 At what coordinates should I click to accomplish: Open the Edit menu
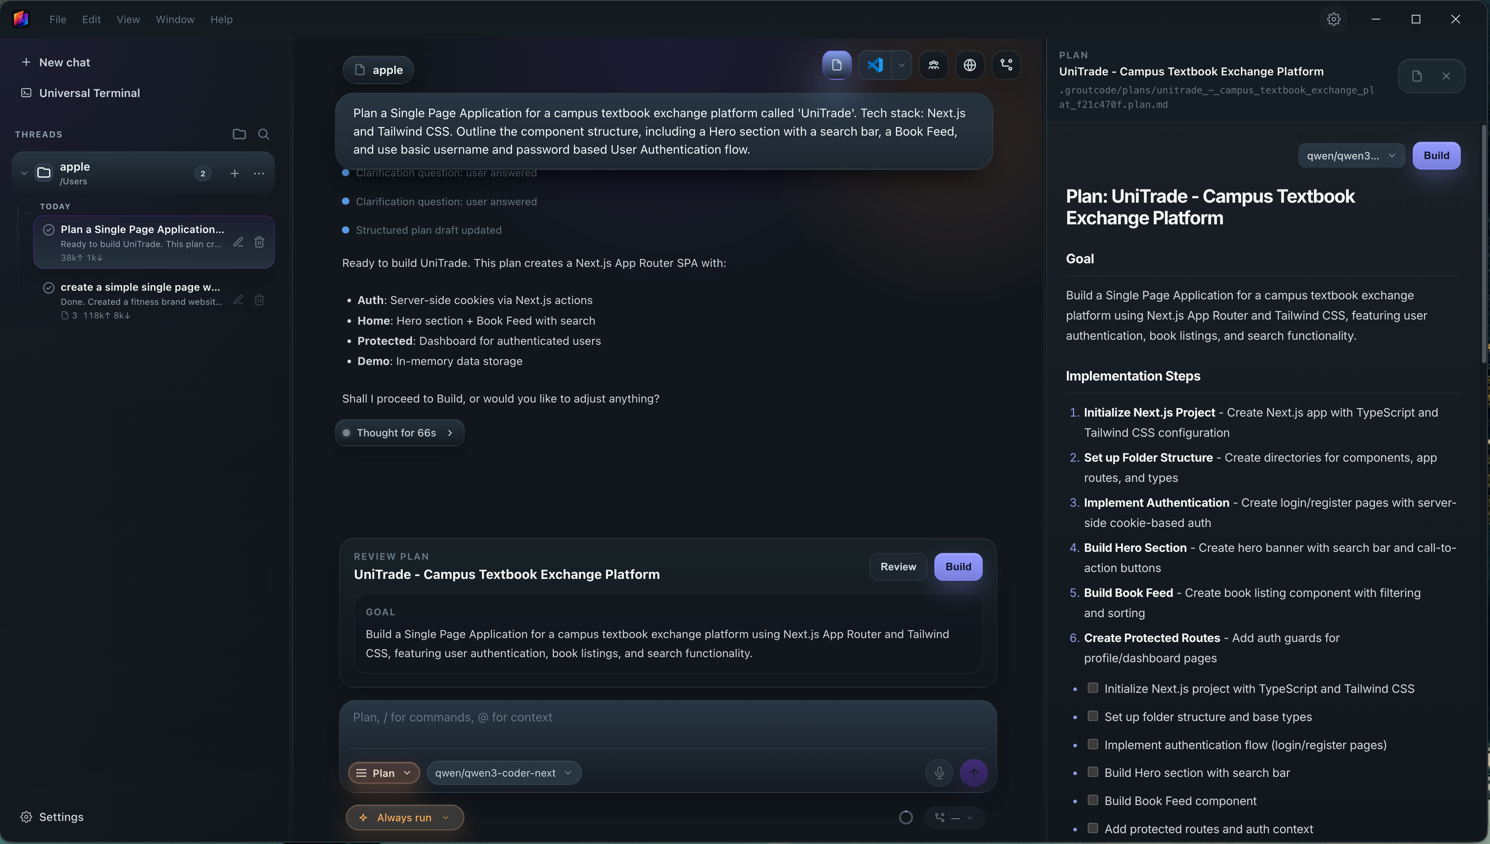click(x=92, y=19)
